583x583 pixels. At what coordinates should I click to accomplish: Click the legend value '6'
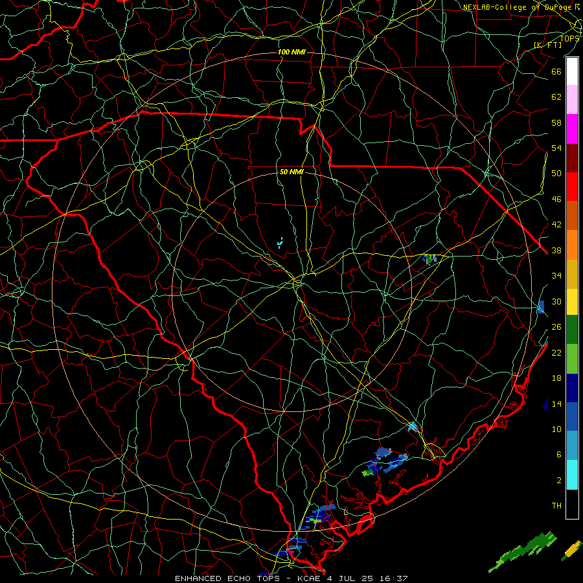click(x=558, y=455)
